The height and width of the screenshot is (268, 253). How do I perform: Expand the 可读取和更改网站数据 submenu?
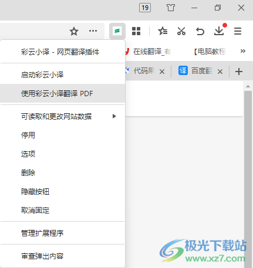[x=63, y=117]
